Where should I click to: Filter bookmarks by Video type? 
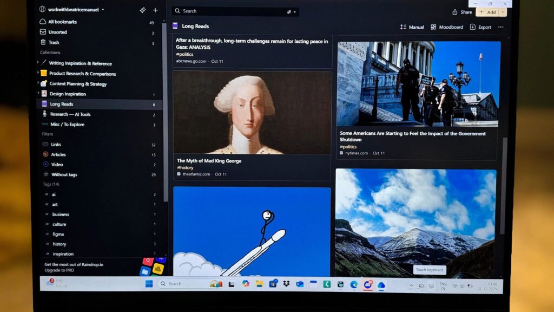point(57,165)
